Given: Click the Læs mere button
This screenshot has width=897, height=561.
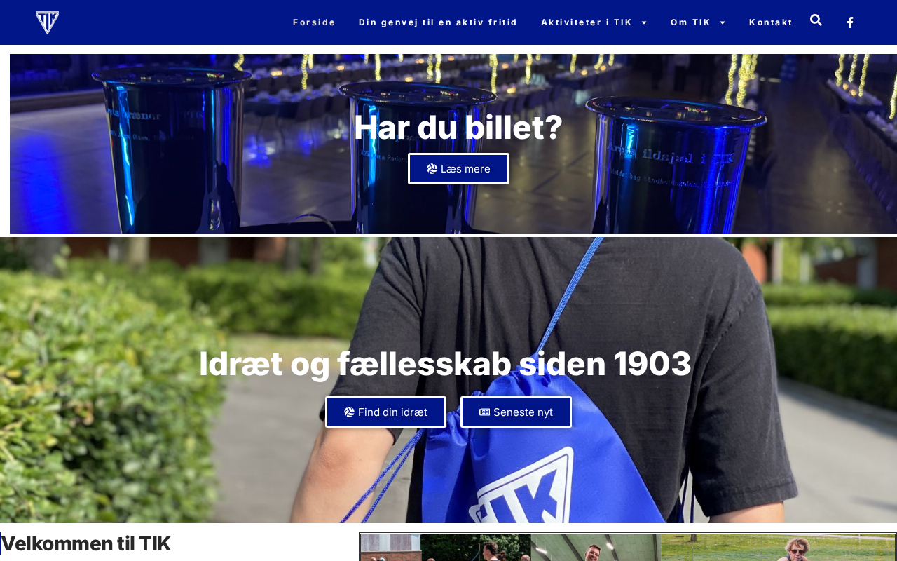Looking at the screenshot, I should pos(458,169).
